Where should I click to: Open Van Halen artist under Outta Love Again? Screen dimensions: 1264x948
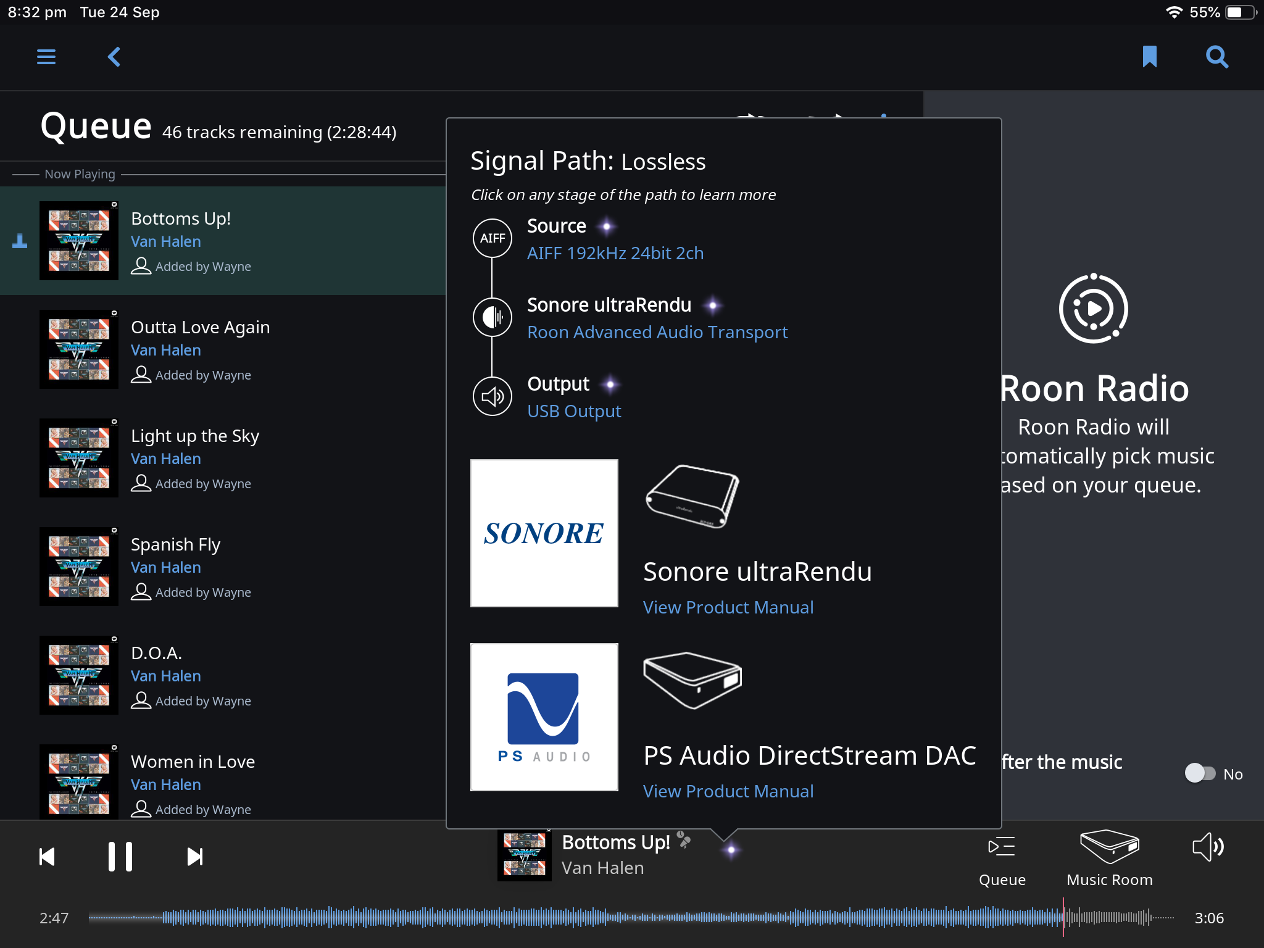(166, 350)
